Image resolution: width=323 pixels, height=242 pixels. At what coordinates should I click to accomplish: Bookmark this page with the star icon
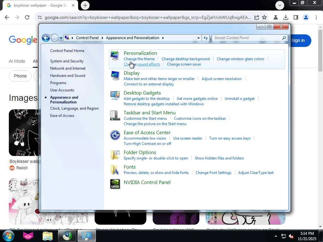point(264,17)
